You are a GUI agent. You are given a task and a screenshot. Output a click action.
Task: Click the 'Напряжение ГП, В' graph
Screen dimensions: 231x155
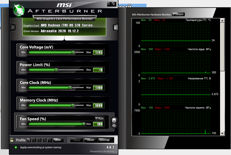176,93
